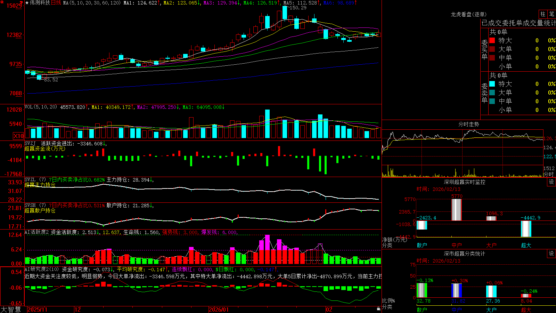Click the red question mark help icon
The height and width of the screenshot is (313, 556).
point(21,3)
